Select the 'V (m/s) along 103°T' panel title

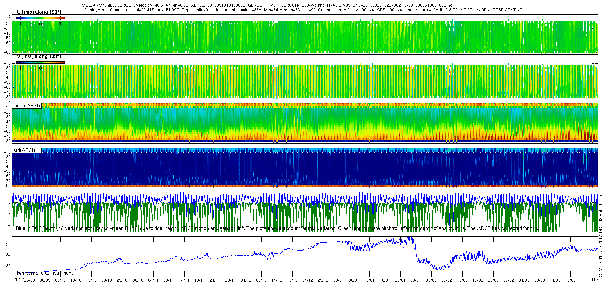tap(39, 56)
